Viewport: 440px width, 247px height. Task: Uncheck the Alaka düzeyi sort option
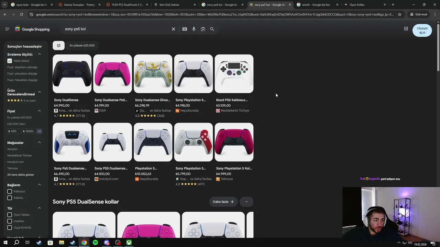[10, 61]
